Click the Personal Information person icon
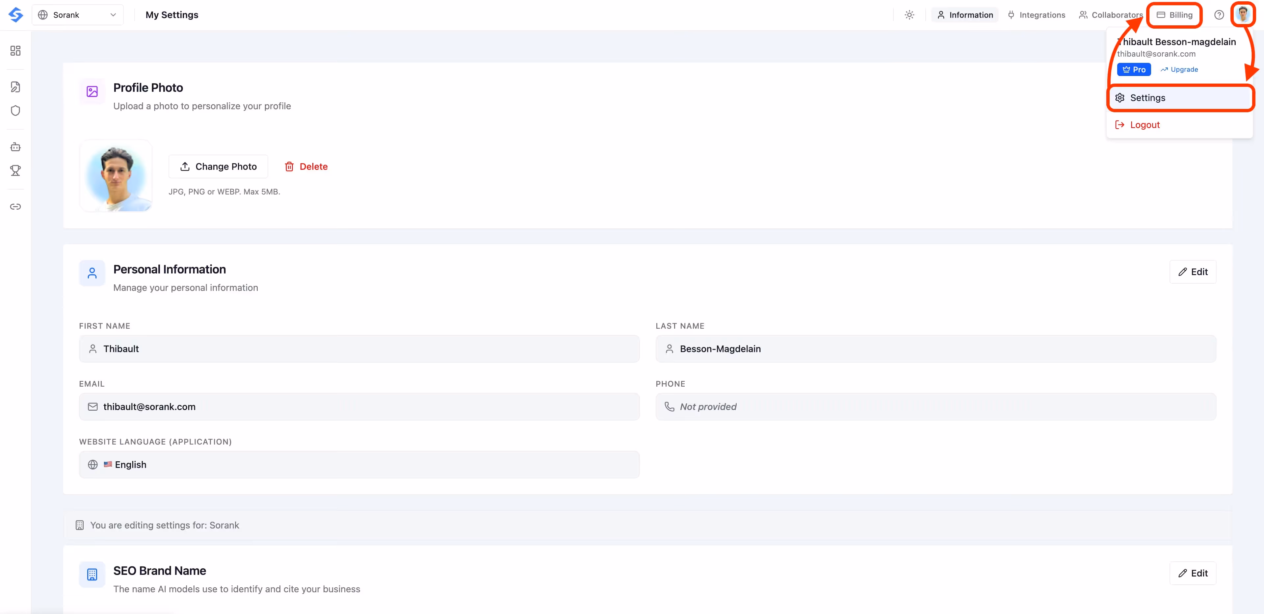Viewport: 1264px width, 614px height. point(92,273)
